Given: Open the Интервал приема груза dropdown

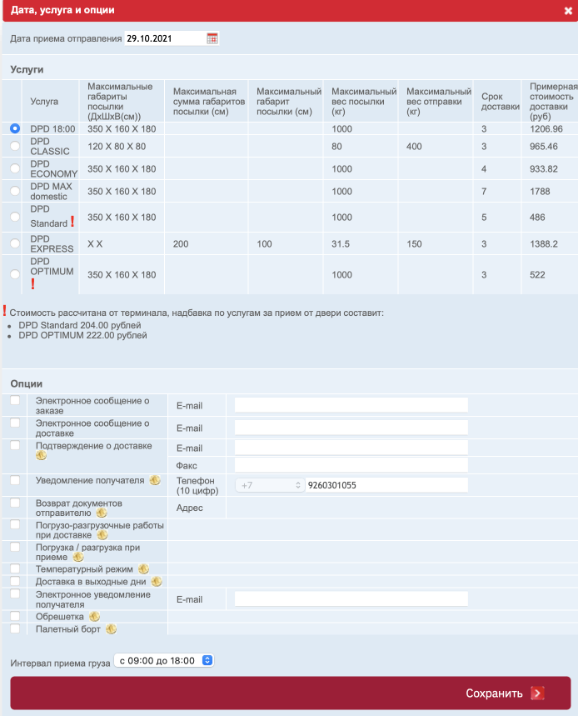Looking at the screenshot, I should pos(164,660).
